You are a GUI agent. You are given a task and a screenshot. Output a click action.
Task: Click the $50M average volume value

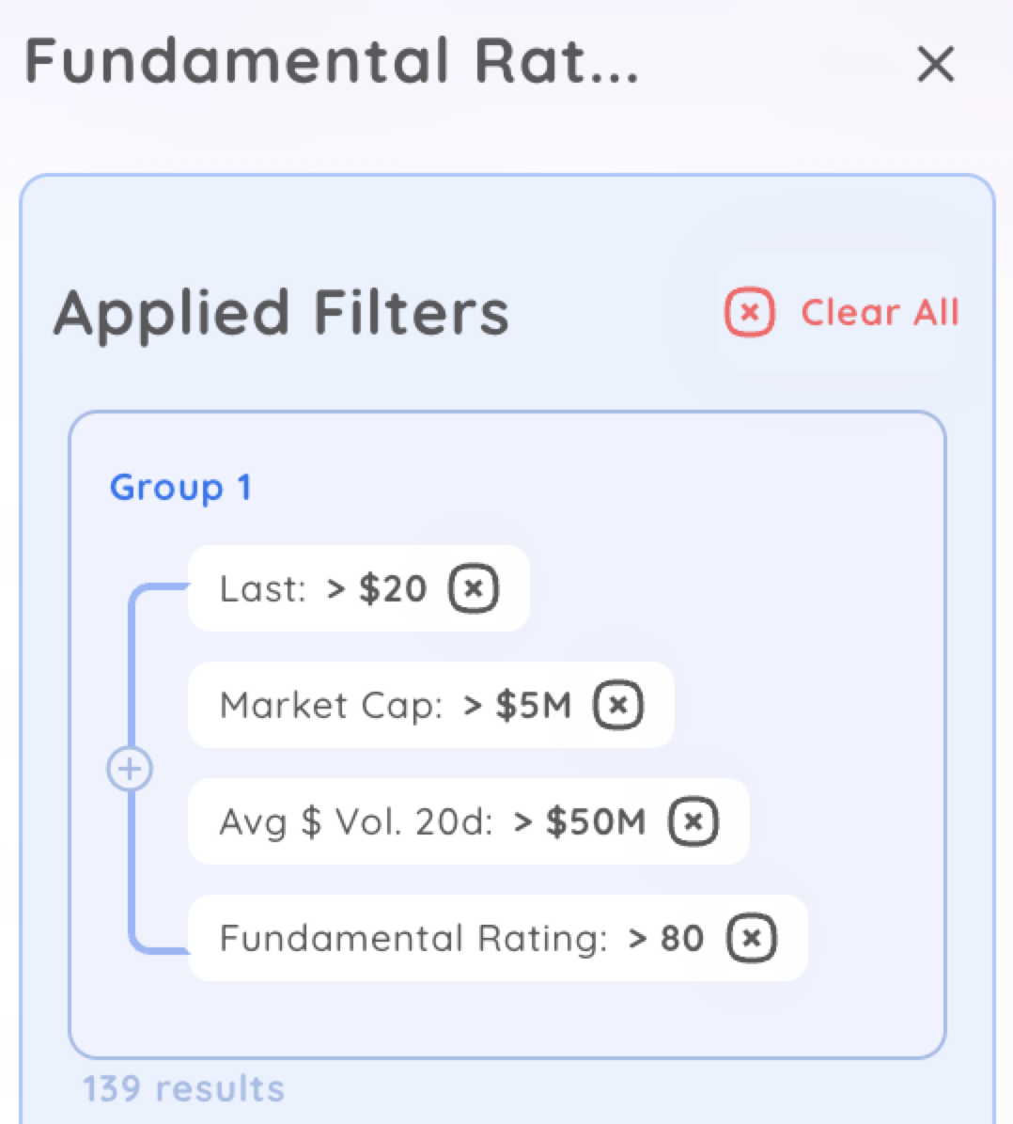pyautogui.click(x=597, y=821)
